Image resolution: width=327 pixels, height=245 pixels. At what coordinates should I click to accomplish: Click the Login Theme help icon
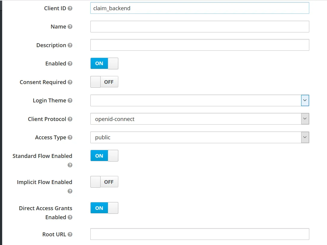click(70, 101)
